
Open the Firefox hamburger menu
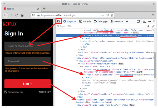click(x=153, y=15)
